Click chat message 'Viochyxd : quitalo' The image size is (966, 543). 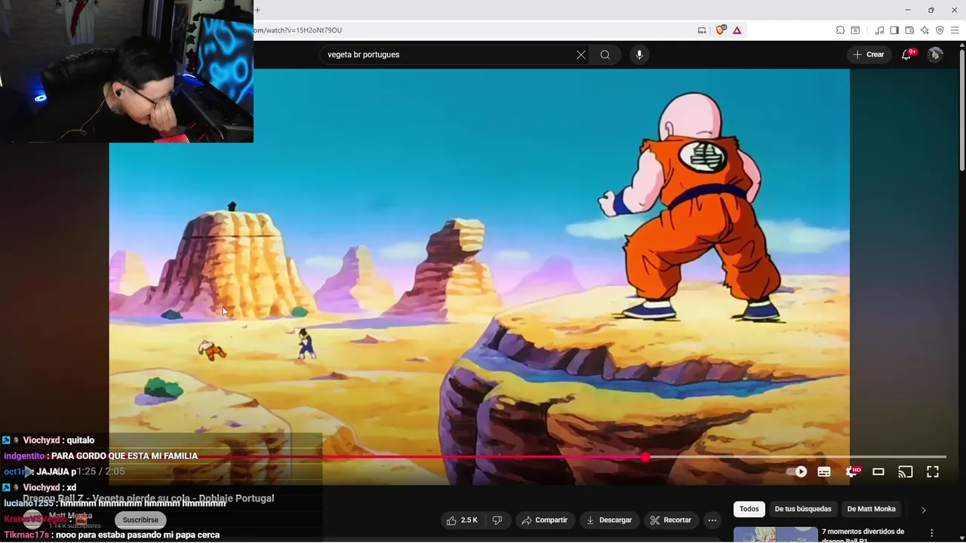point(59,440)
